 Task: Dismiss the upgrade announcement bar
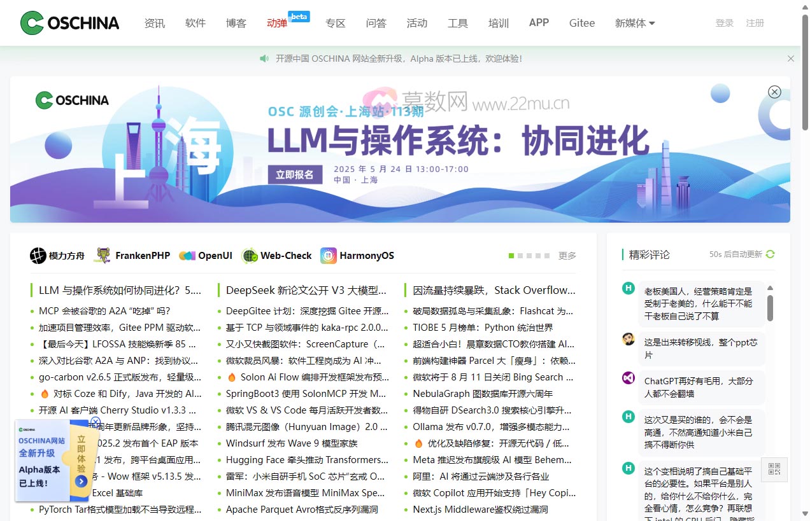pos(791,59)
